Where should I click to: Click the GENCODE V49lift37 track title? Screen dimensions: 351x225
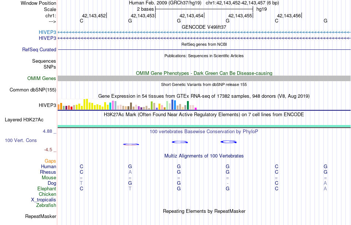click(204, 27)
